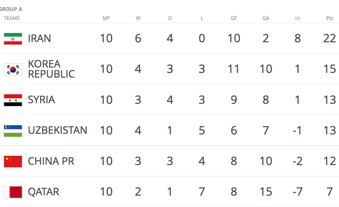Click the China PR flag icon
Image resolution: width=339 pixels, height=207 pixels.
[x=13, y=162]
